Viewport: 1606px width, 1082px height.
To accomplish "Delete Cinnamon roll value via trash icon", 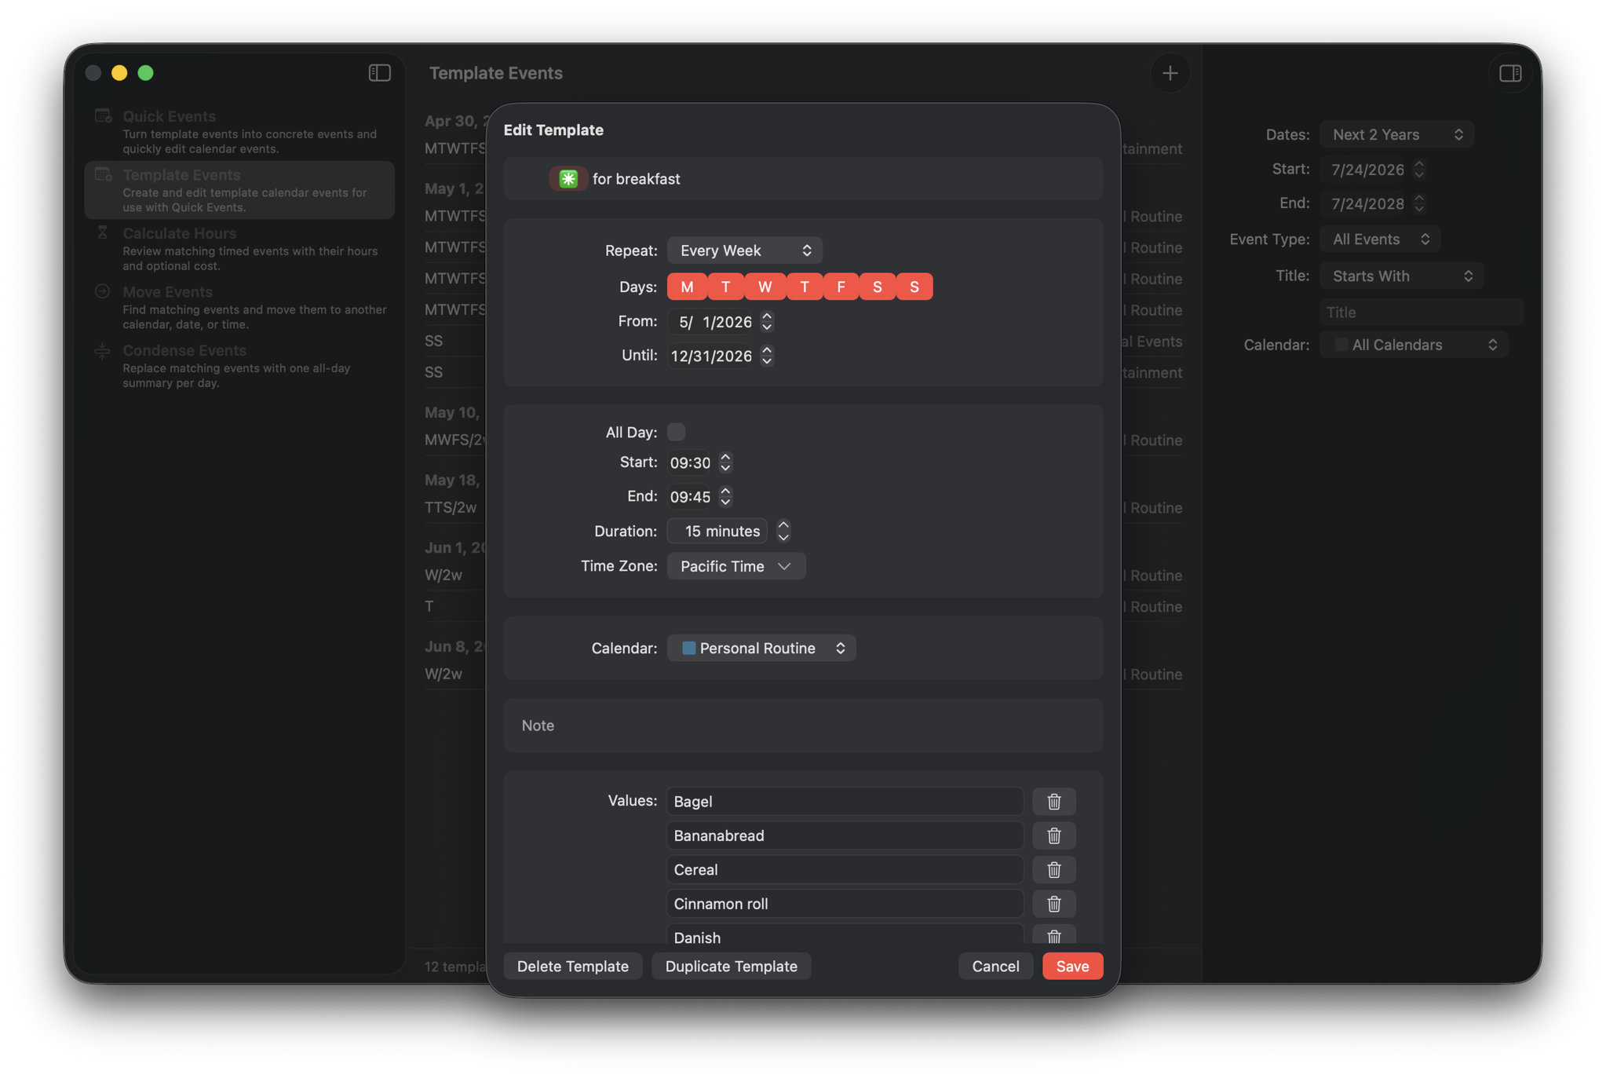I will (1053, 904).
